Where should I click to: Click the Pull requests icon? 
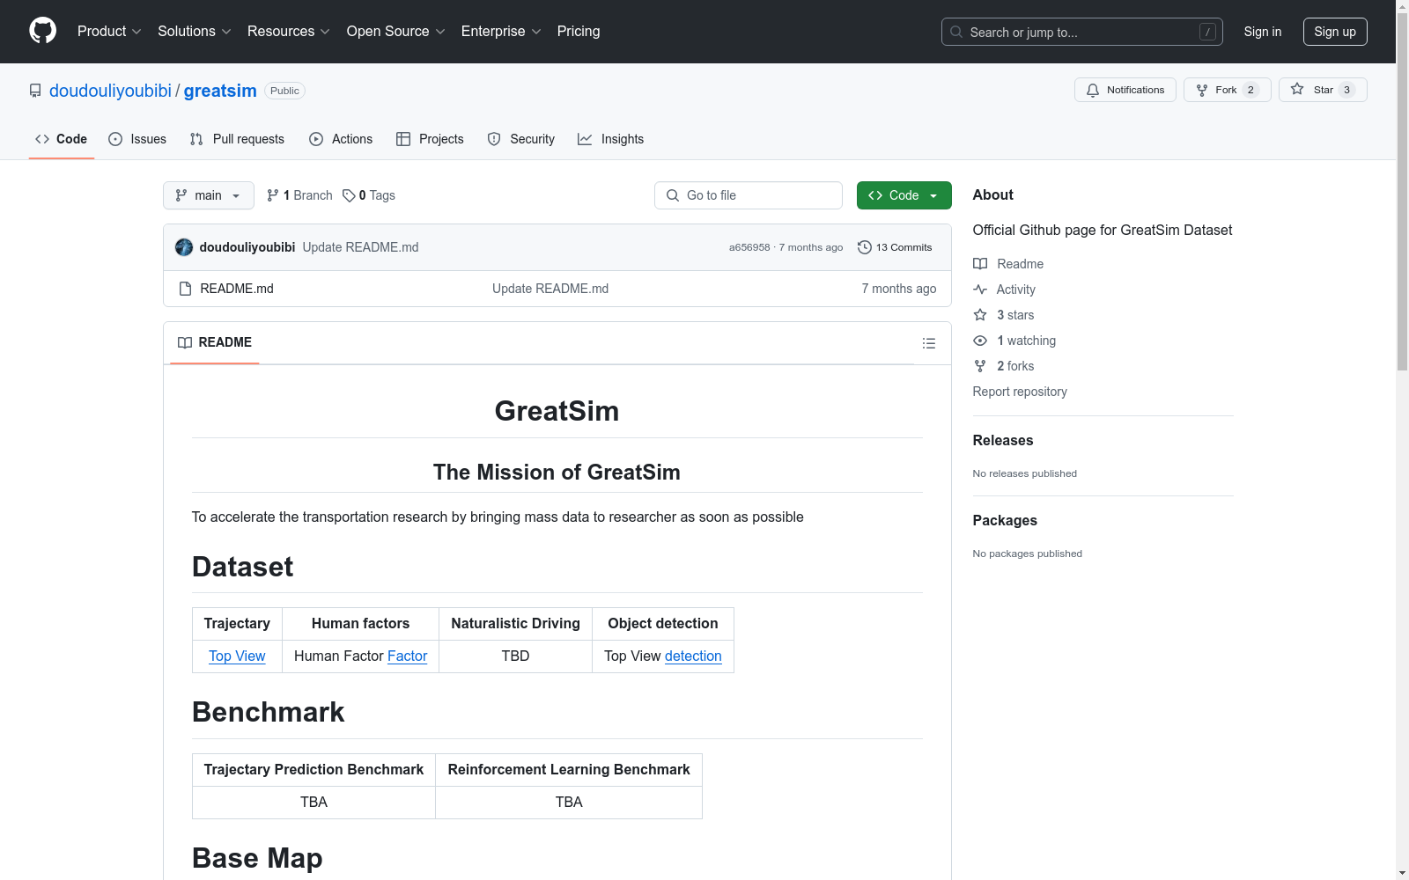click(196, 139)
